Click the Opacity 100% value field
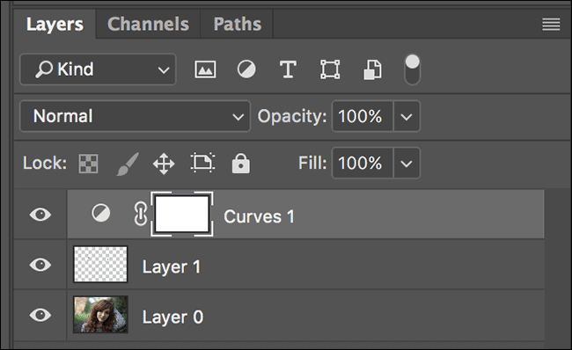 point(363,117)
